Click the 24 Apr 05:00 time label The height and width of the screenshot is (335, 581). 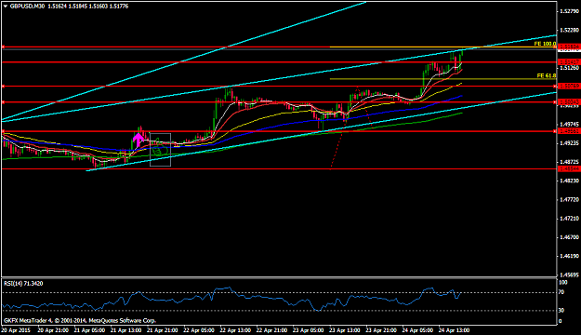tap(417, 330)
